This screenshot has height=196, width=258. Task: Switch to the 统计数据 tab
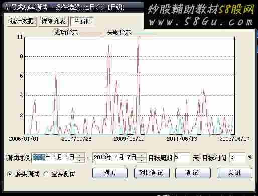(x=22, y=22)
